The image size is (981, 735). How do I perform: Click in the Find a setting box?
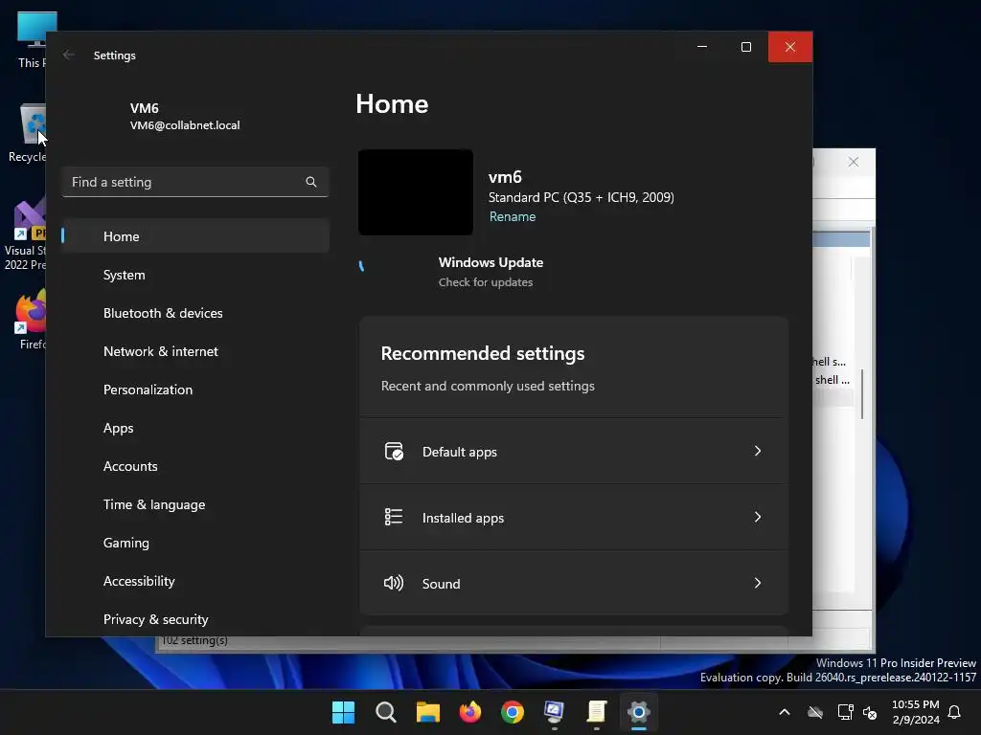pyautogui.click(x=195, y=182)
